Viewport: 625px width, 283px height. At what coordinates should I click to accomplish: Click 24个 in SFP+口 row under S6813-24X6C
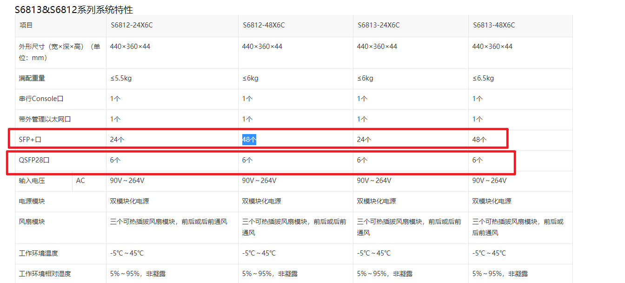pyautogui.click(x=364, y=140)
